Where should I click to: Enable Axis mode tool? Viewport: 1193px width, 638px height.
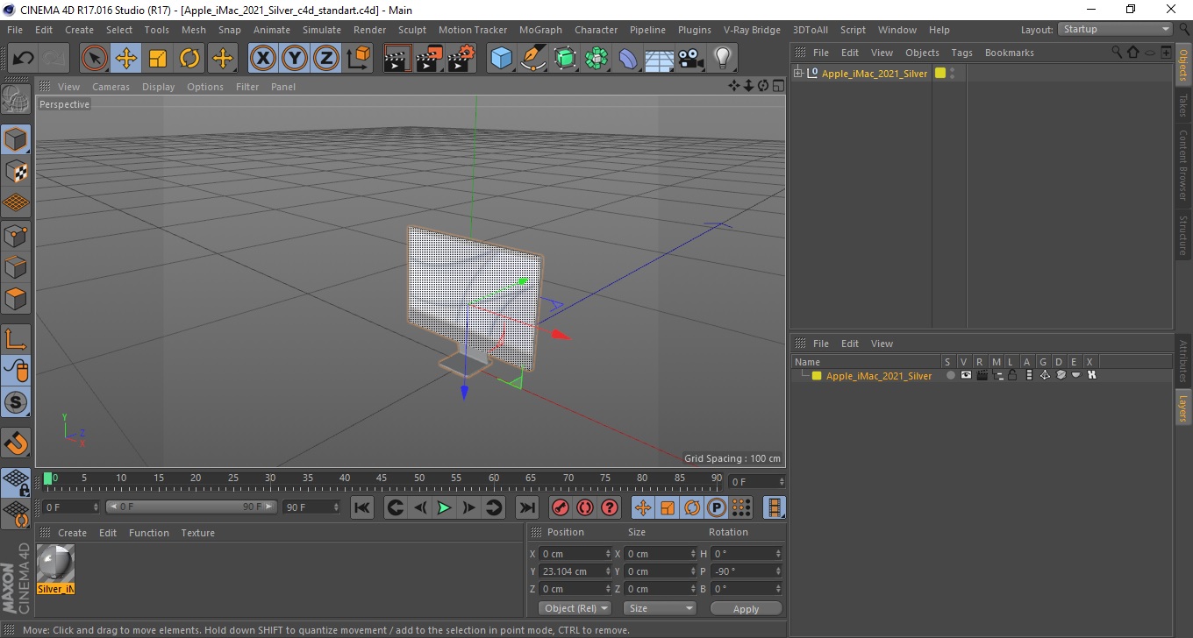point(16,339)
